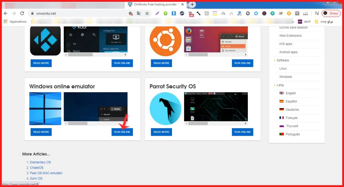The height and width of the screenshot is (187, 344).
Task: Expand the Lang section in sidebar
Action: coord(280,85)
